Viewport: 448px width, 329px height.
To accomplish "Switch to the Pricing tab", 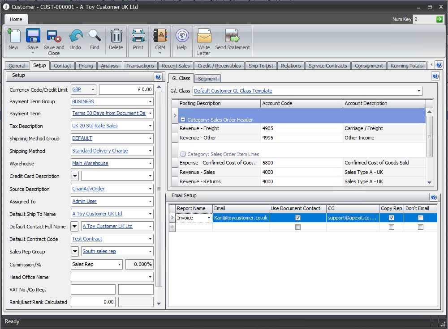I will coord(86,66).
